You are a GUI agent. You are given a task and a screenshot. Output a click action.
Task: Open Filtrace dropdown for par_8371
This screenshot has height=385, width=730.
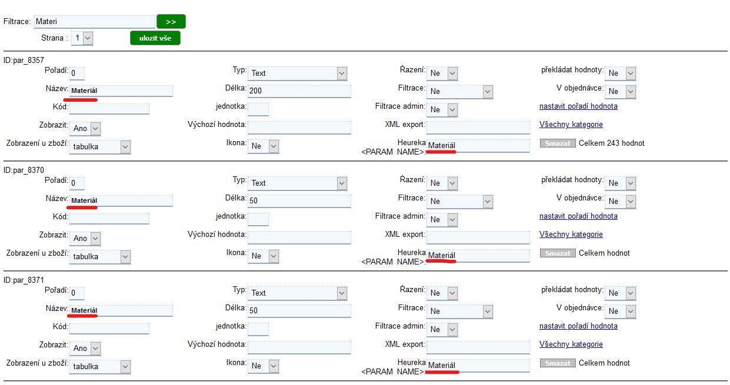click(459, 311)
